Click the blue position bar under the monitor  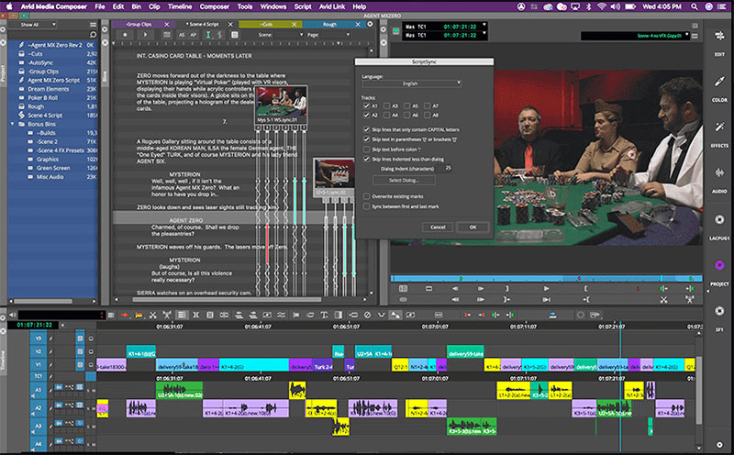[x=546, y=279]
